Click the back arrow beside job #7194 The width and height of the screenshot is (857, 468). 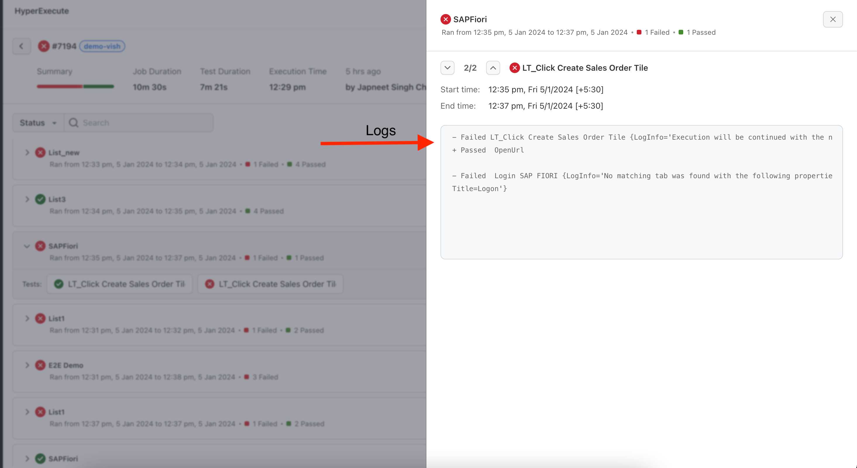pos(22,46)
